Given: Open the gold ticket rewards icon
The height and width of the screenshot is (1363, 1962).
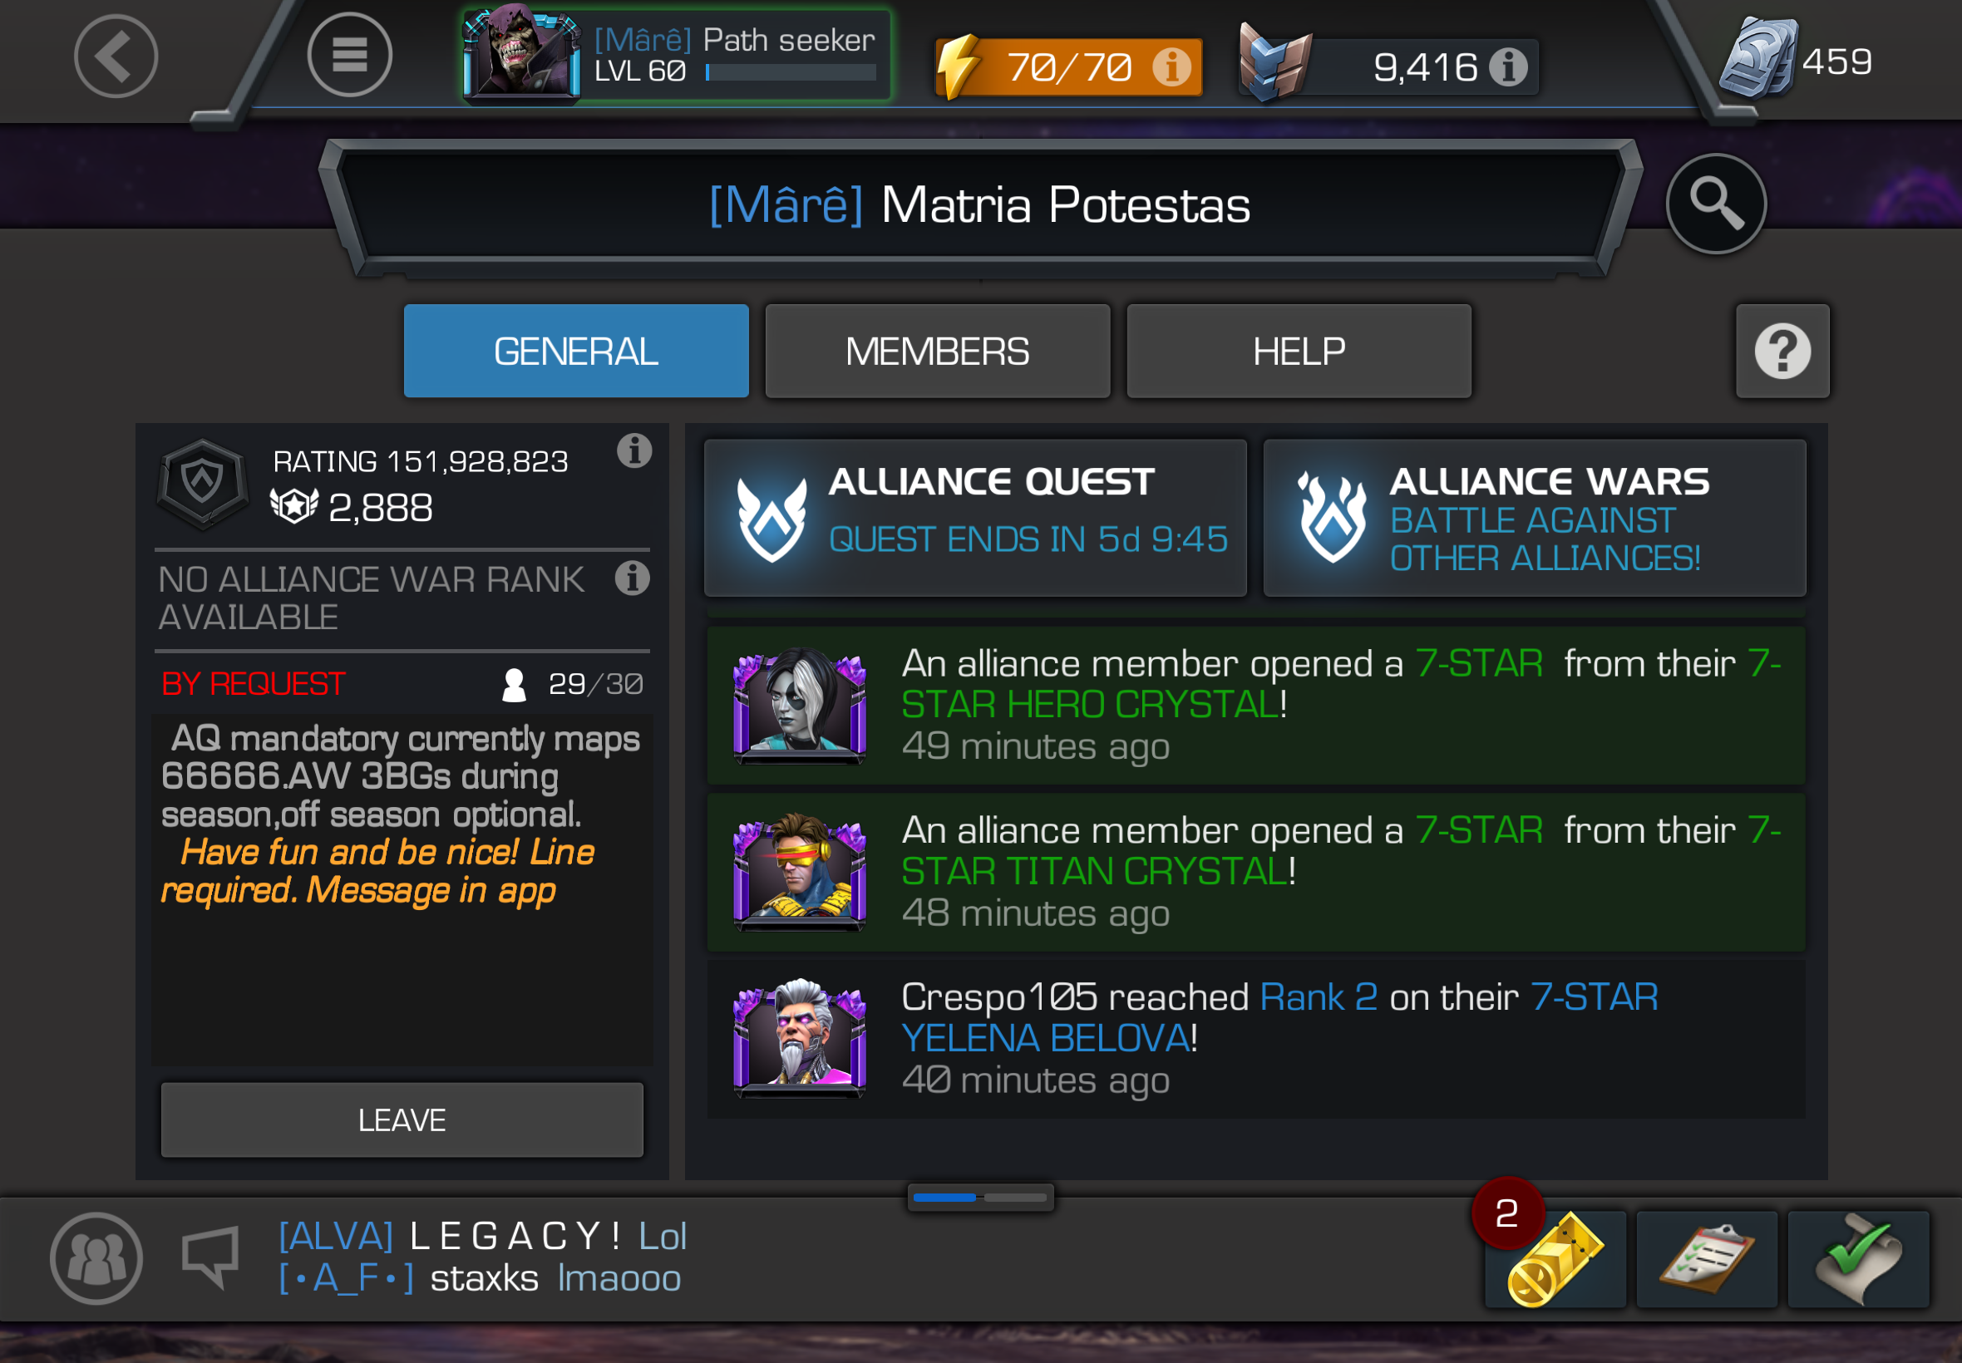Looking at the screenshot, I should pos(1555,1259).
